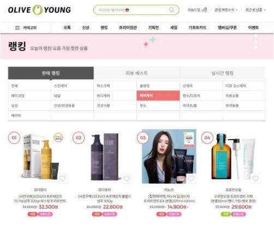Screen dimensions: 274x227
Task: Click the rank 04 circle badge
Action: pos(207,138)
